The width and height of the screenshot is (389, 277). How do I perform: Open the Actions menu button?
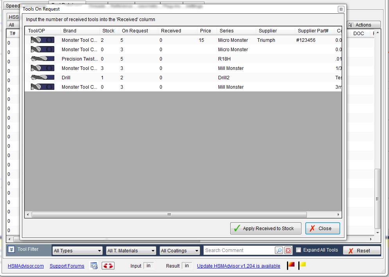364,25
